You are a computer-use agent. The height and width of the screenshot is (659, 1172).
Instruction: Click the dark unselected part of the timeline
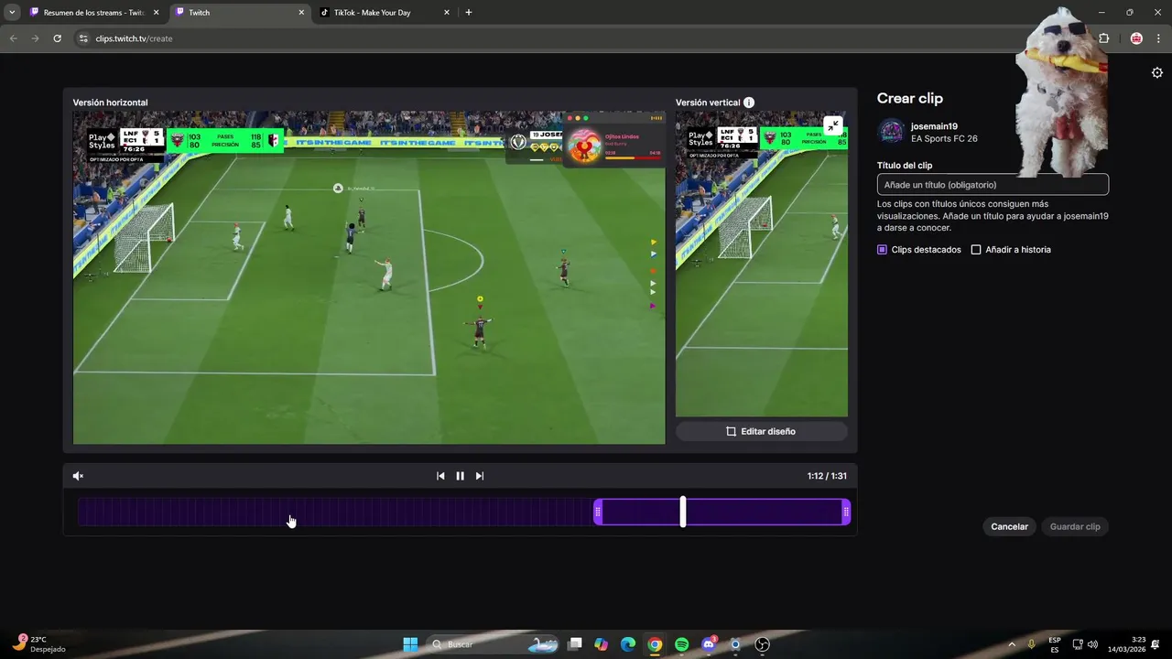click(x=335, y=512)
